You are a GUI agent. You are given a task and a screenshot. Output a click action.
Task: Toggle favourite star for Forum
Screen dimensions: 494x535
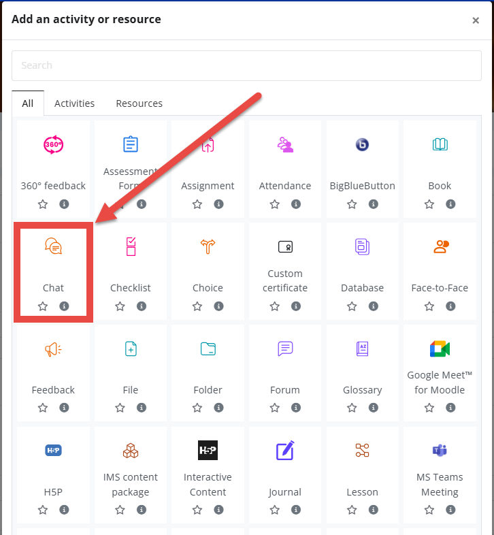pyautogui.click(x=275, y=408)
